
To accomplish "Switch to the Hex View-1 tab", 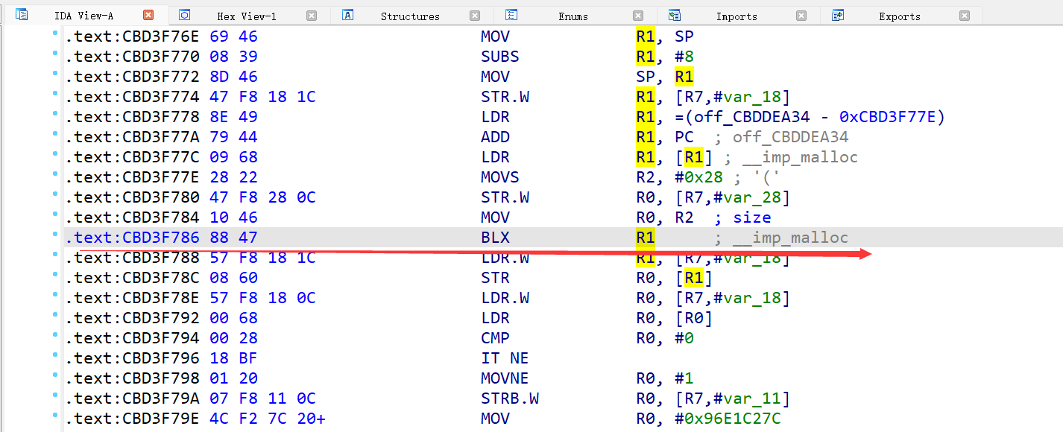I will [x=246, y=16].
